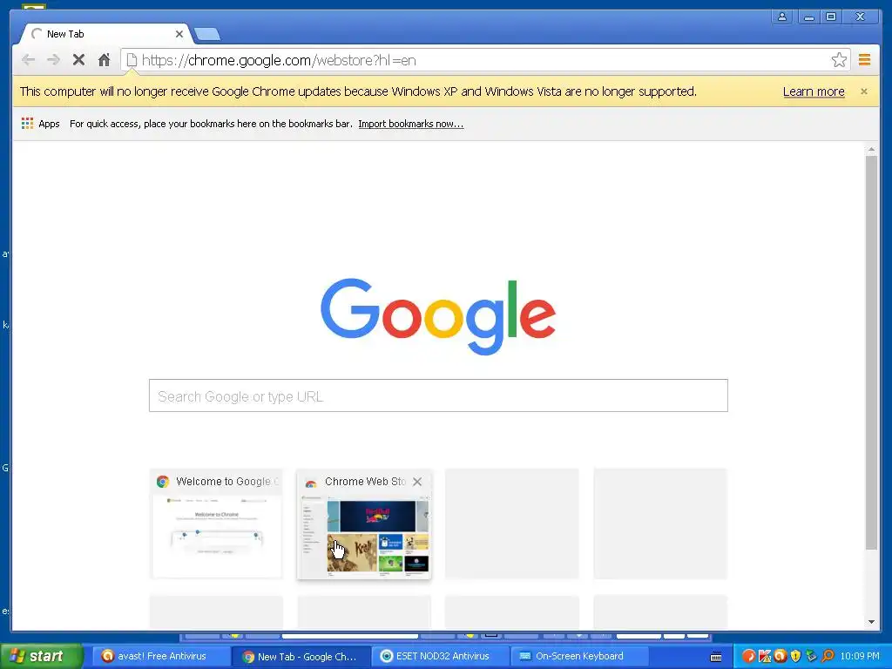Click Safely Remove Hardware tray icon
Screen dimensions: 892x669
(811, 656)
